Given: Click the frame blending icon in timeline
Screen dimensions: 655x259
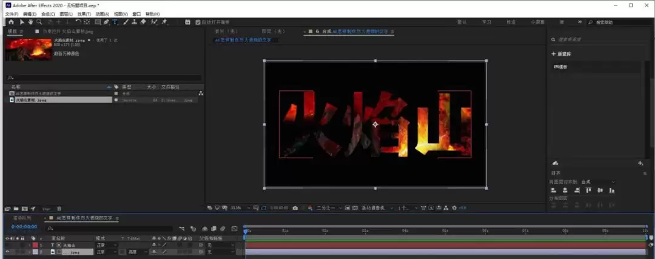Looking at the screenshot, I should point(214,229).
